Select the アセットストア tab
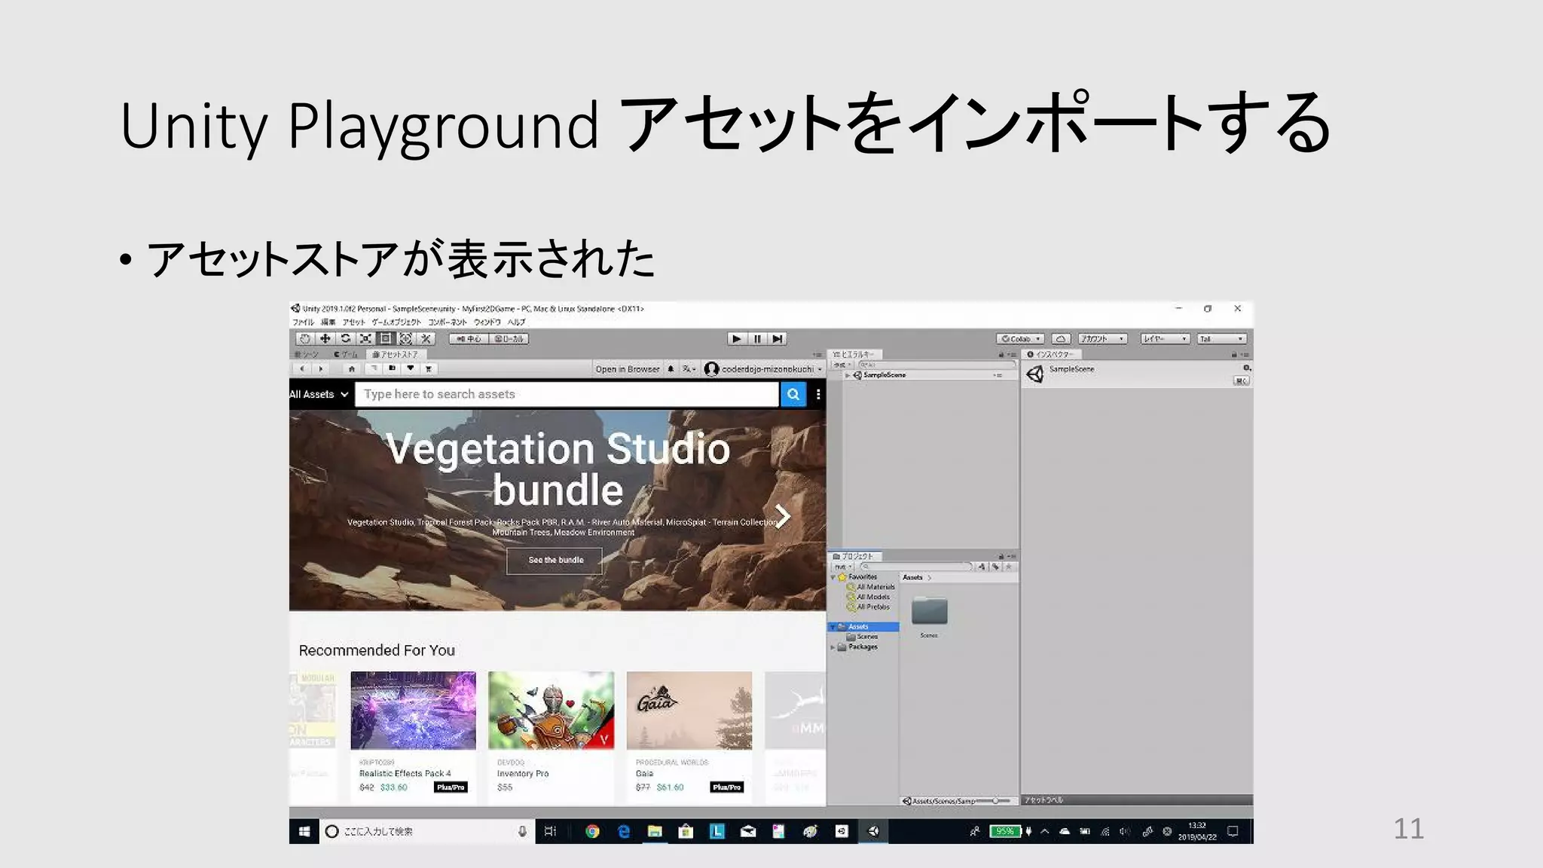 (396, 354)
